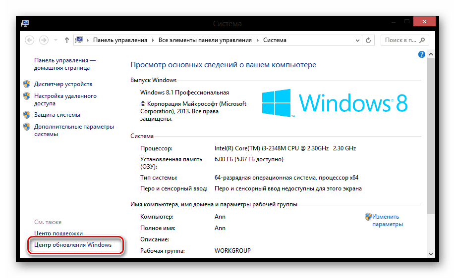455x278 pixels.
Task: Click scrollbar down arrow
Action: click(x=431, y=254)
